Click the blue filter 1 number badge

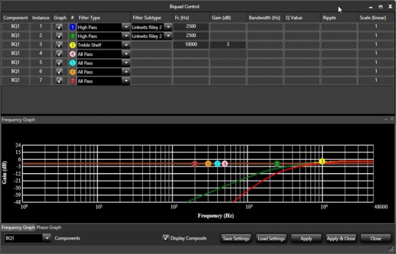[x=72, y=28]
